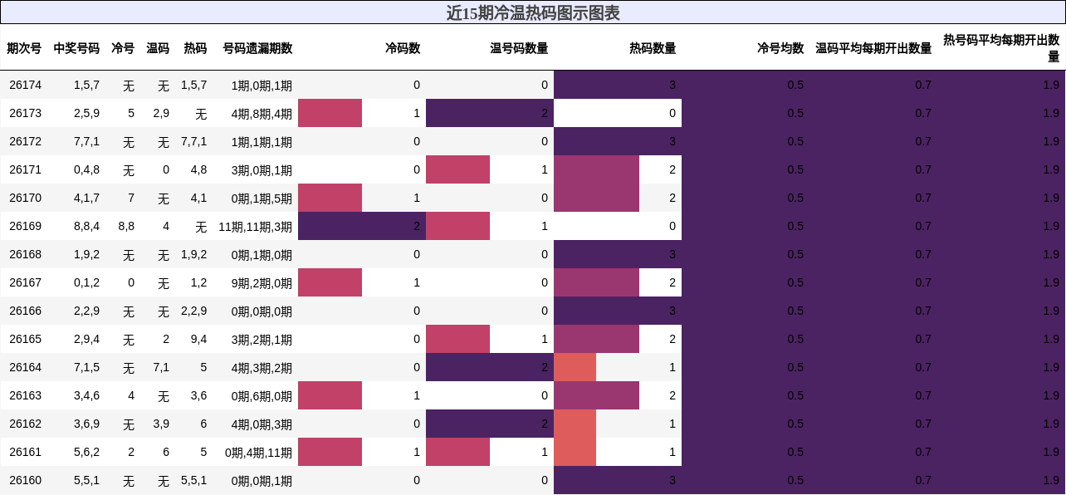Select winning numbers 3,4,6
The height and width of the screenshot is (495, 1066).
[x=86, y=395]
